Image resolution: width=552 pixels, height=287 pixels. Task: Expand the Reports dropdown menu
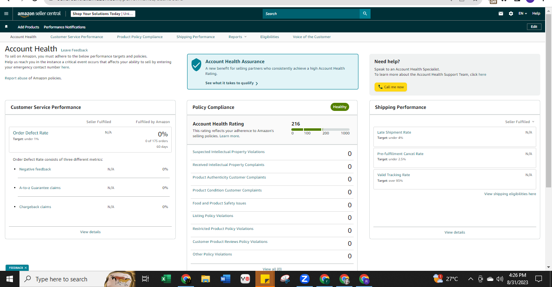point(238,37)
